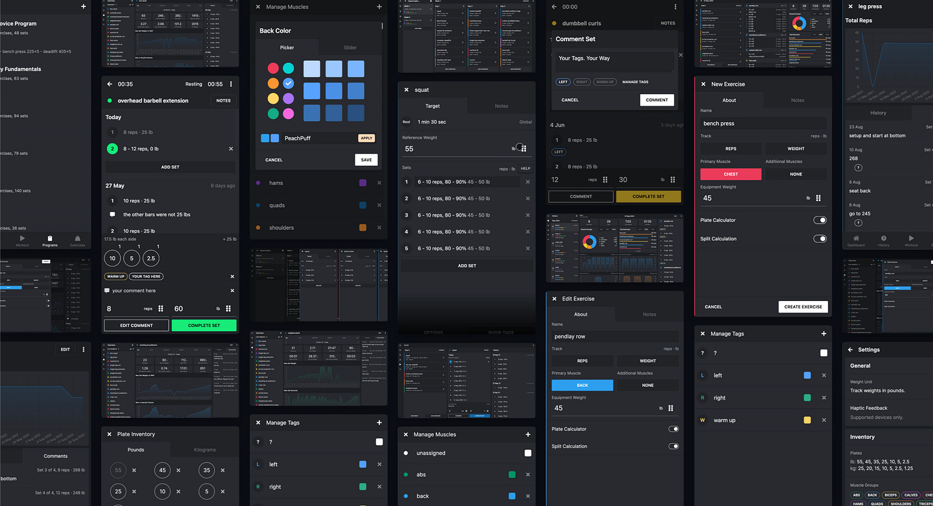Viewport: 933px width, 506px height.
Task: Open keypad next to the 8 reps field
Action: [161, 308]
